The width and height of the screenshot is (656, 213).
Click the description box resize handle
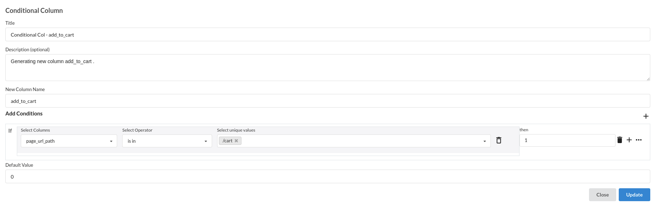pos(648,79)
